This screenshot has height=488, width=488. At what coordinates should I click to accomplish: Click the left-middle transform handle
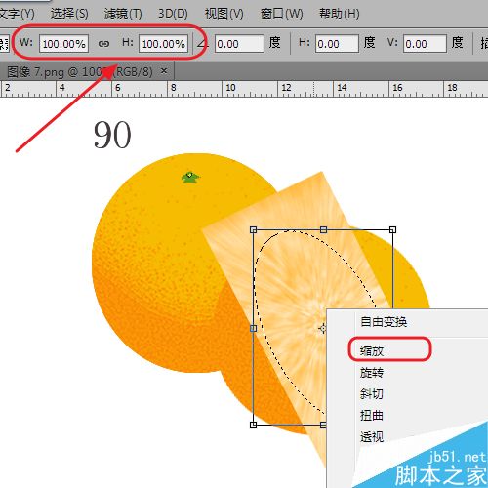(254, 328)
